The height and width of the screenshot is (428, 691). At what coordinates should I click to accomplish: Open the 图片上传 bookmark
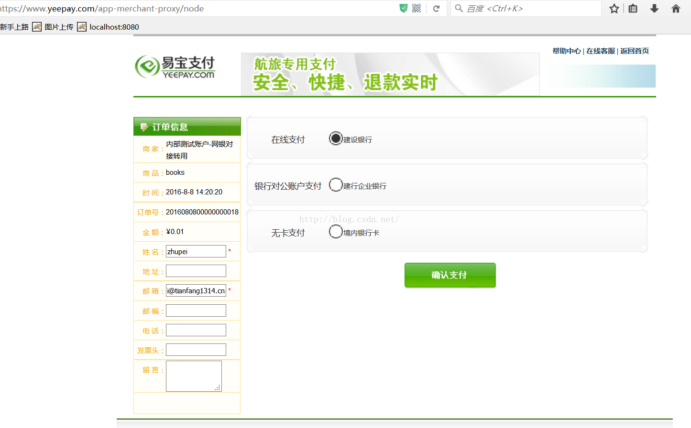point(59,27)
